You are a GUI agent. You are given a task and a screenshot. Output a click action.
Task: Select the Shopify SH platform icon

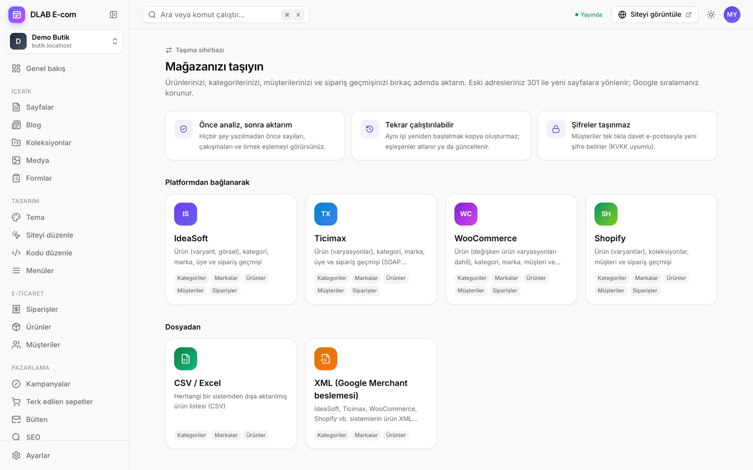click(606, 214)
